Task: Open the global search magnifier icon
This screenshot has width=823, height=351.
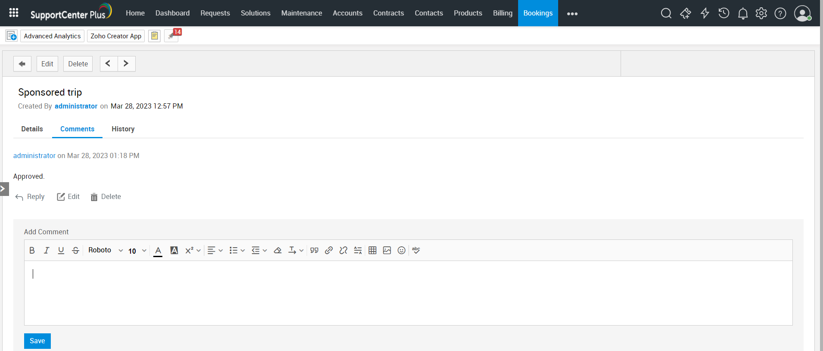Action: click(666, 14)
